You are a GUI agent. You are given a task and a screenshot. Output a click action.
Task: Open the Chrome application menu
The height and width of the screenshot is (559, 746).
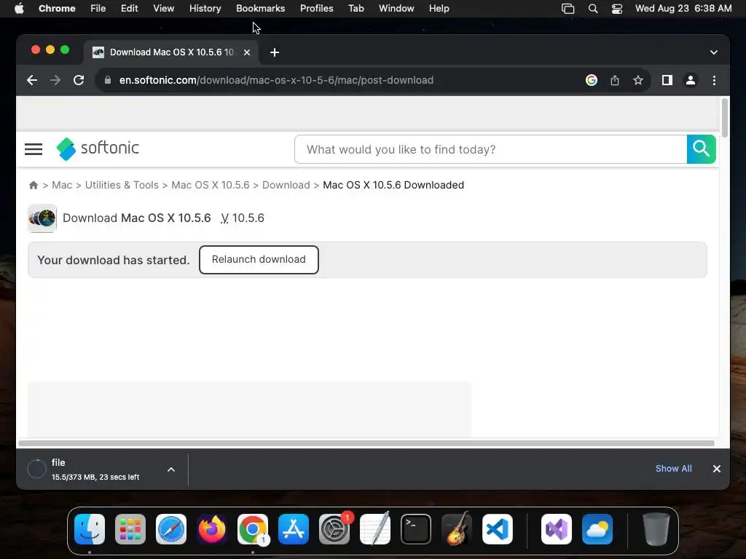[x=57, y=9]
